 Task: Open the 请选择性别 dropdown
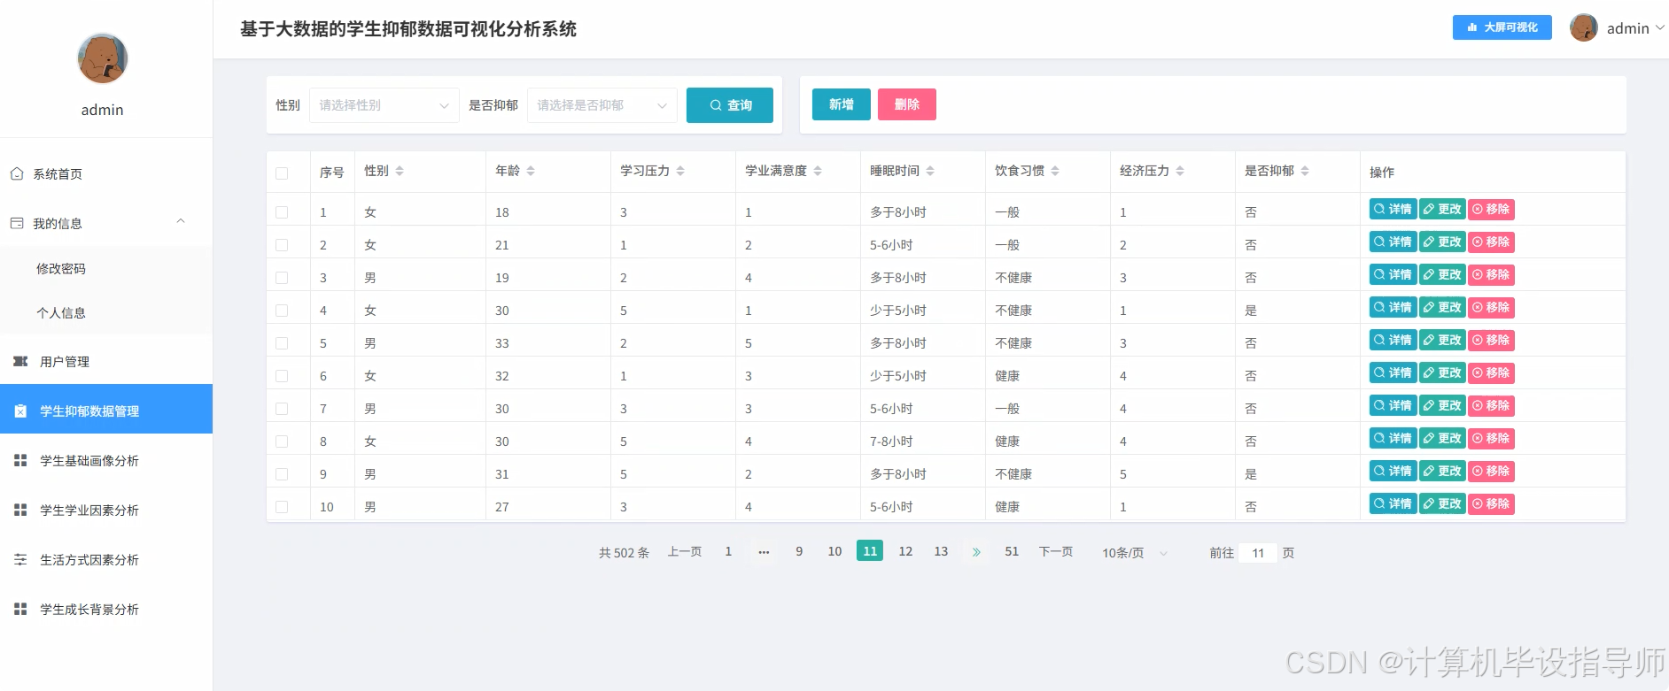click(384, 105)
